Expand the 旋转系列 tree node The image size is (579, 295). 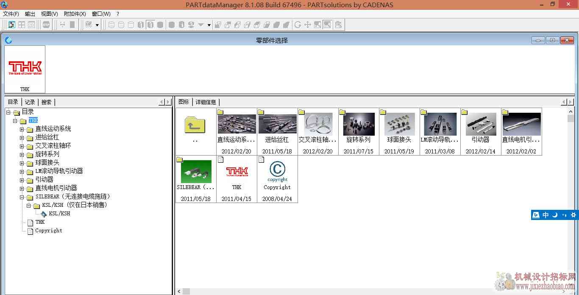pyautogui.click(x=22, y=155)
